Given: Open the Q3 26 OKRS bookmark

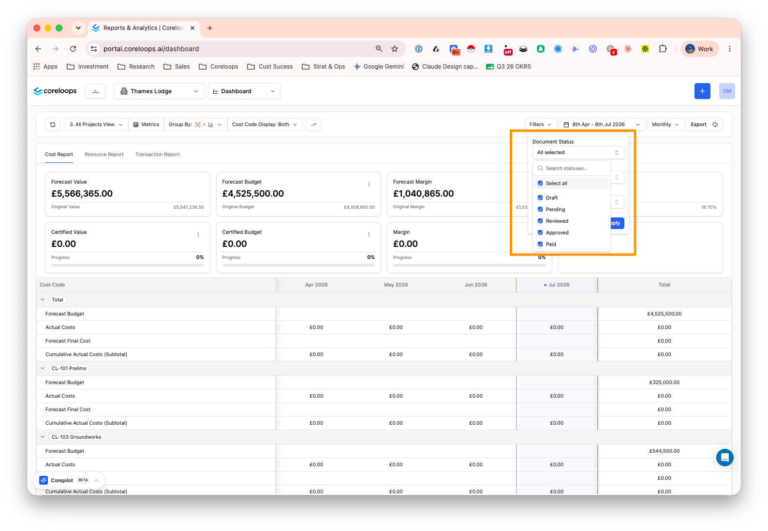Looking at the screenshot, I should (508, 67).
